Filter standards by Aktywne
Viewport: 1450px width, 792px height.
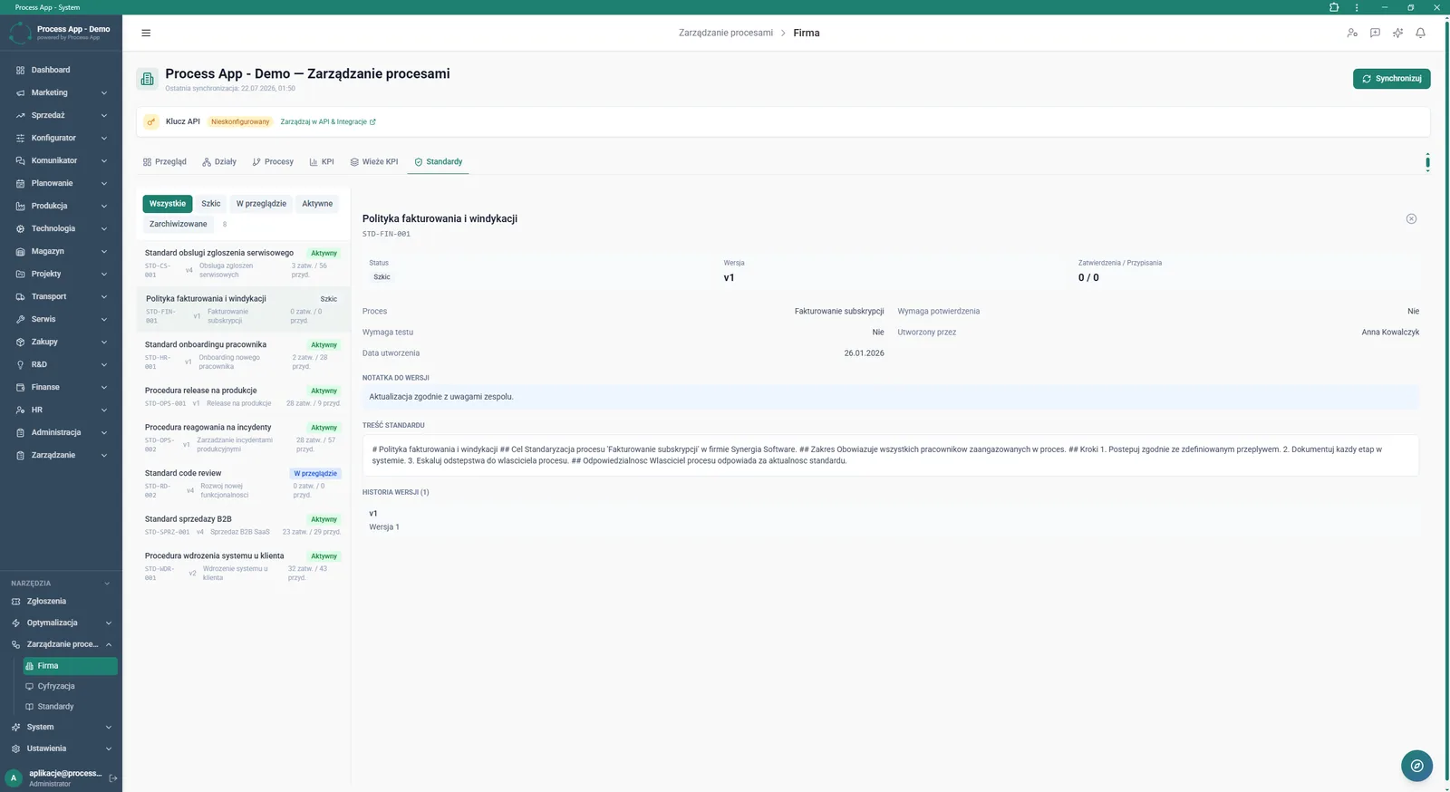(317, 204)
